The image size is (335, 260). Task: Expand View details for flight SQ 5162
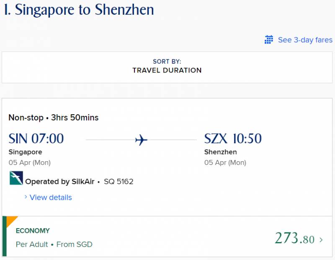(51, 197)
